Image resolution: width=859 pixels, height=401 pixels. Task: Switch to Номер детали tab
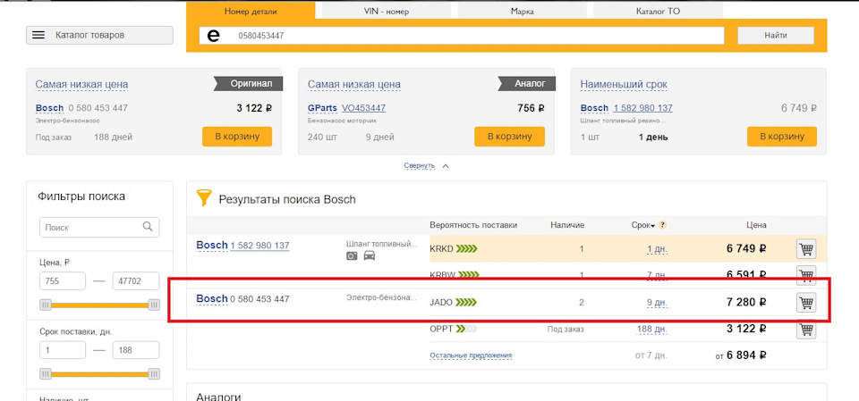(x=251, y=11)
